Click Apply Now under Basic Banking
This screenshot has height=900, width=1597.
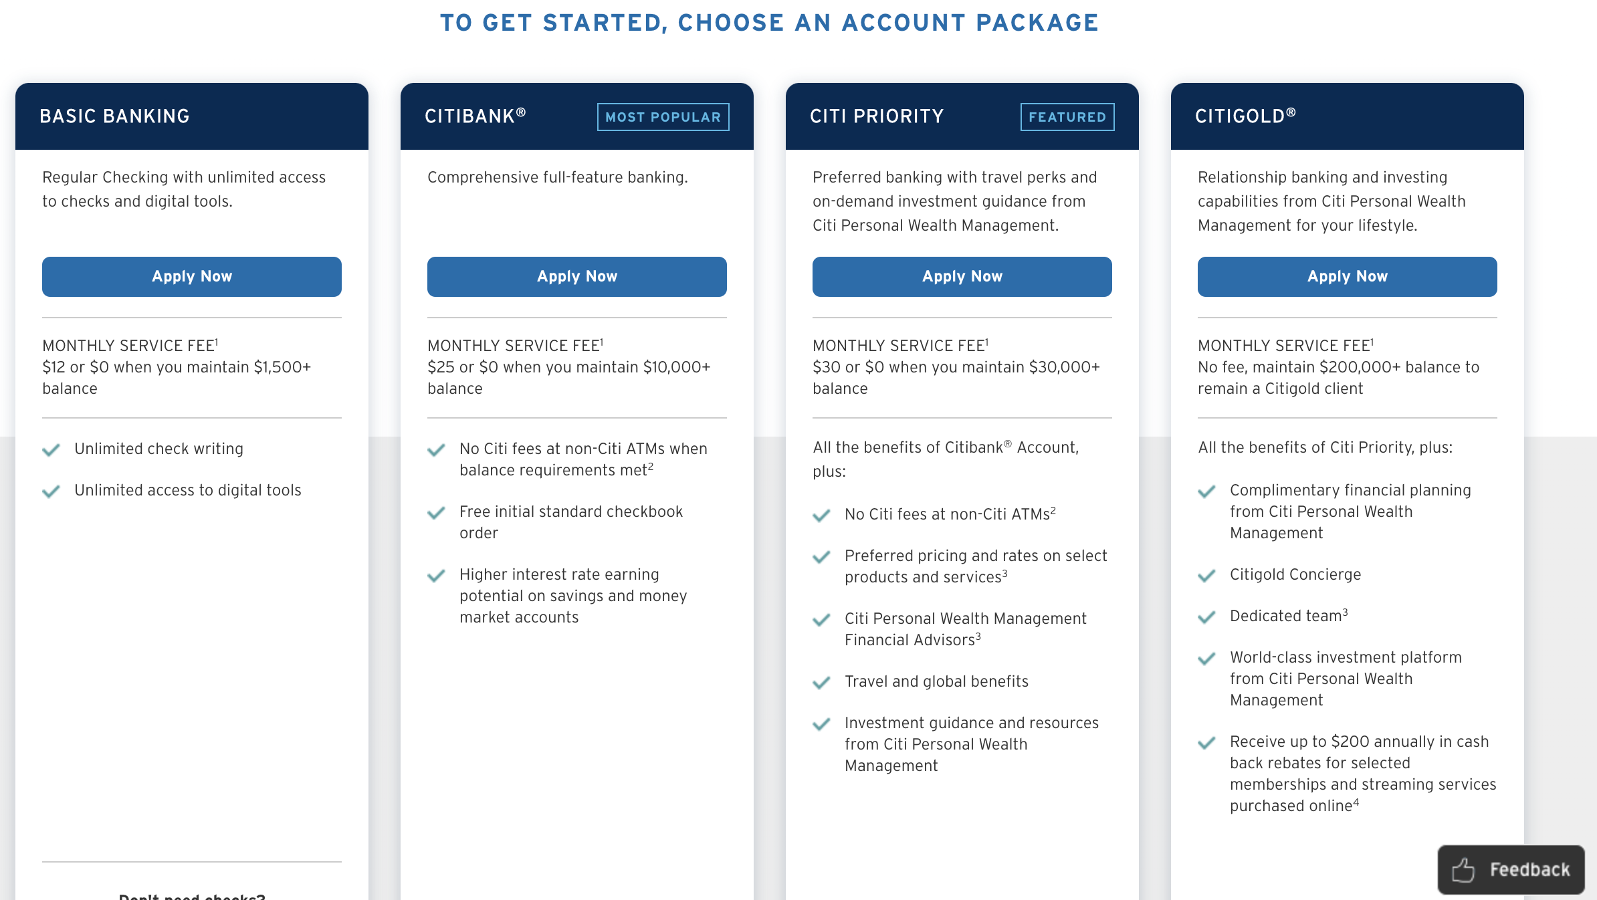tap(191, 276)
